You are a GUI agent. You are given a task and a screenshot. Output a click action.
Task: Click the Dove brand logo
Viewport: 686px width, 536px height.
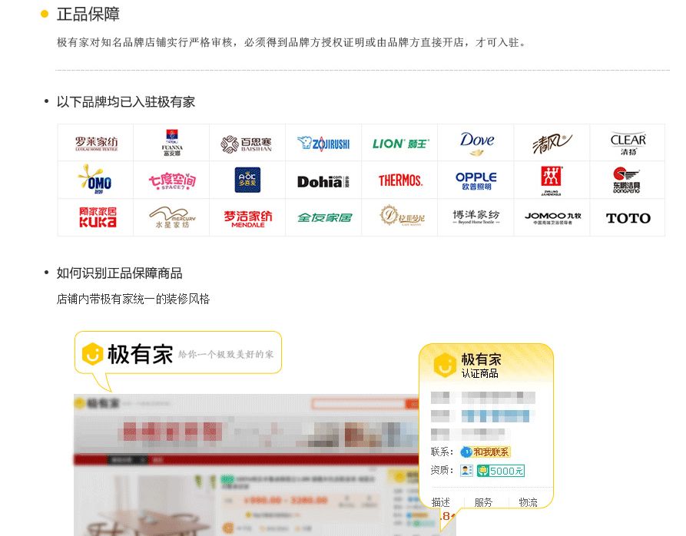pos(476,143)
